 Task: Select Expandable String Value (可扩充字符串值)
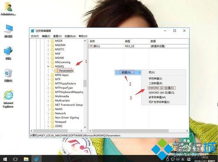click(159, 102)
